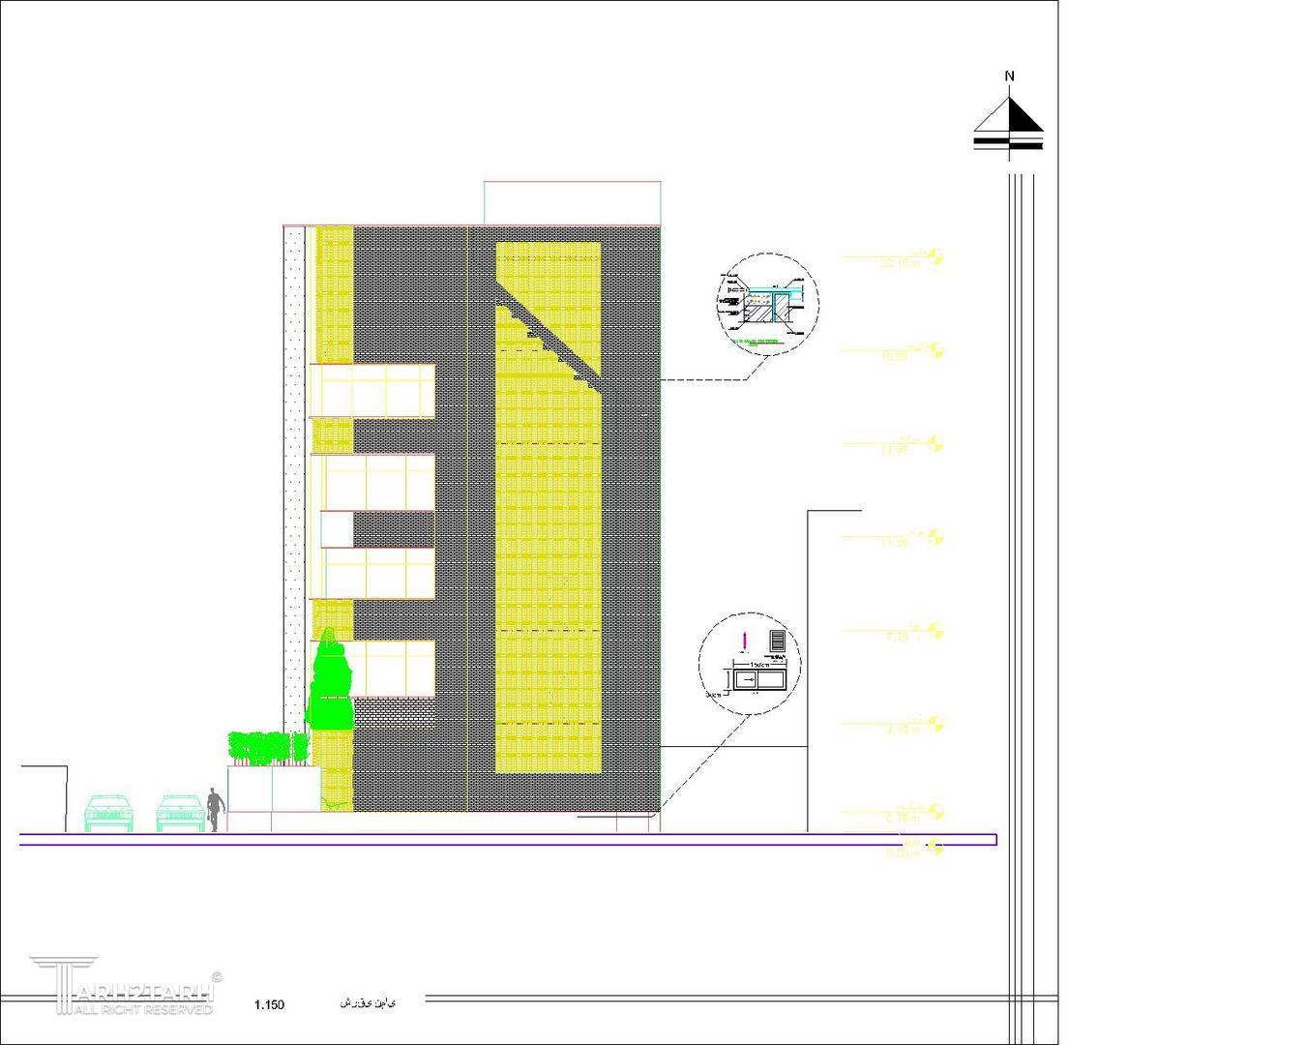Open the lower circular window detail callout
This screenshot has width=1306, height=1045.
pyautogui.click(x=750, y=664)
